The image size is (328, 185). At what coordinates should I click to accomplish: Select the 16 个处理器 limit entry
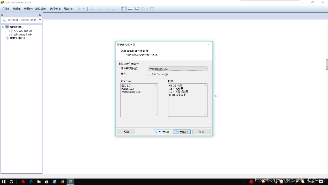[176, 89]
